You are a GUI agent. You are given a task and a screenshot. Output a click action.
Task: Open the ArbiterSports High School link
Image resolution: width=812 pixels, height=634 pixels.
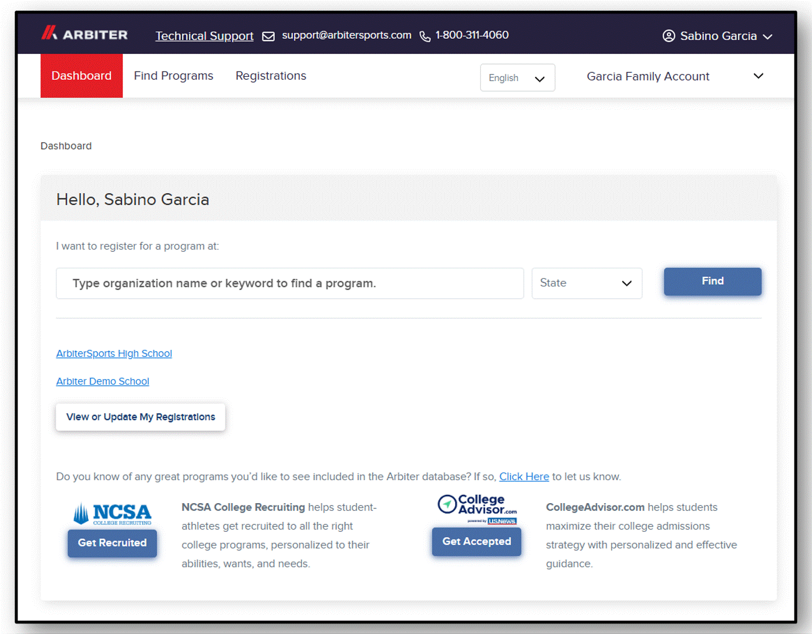pos(114,353)
